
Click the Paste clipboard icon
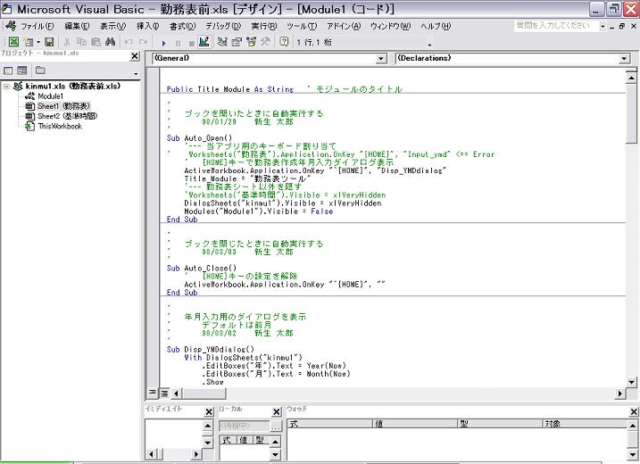click(96, 42)
